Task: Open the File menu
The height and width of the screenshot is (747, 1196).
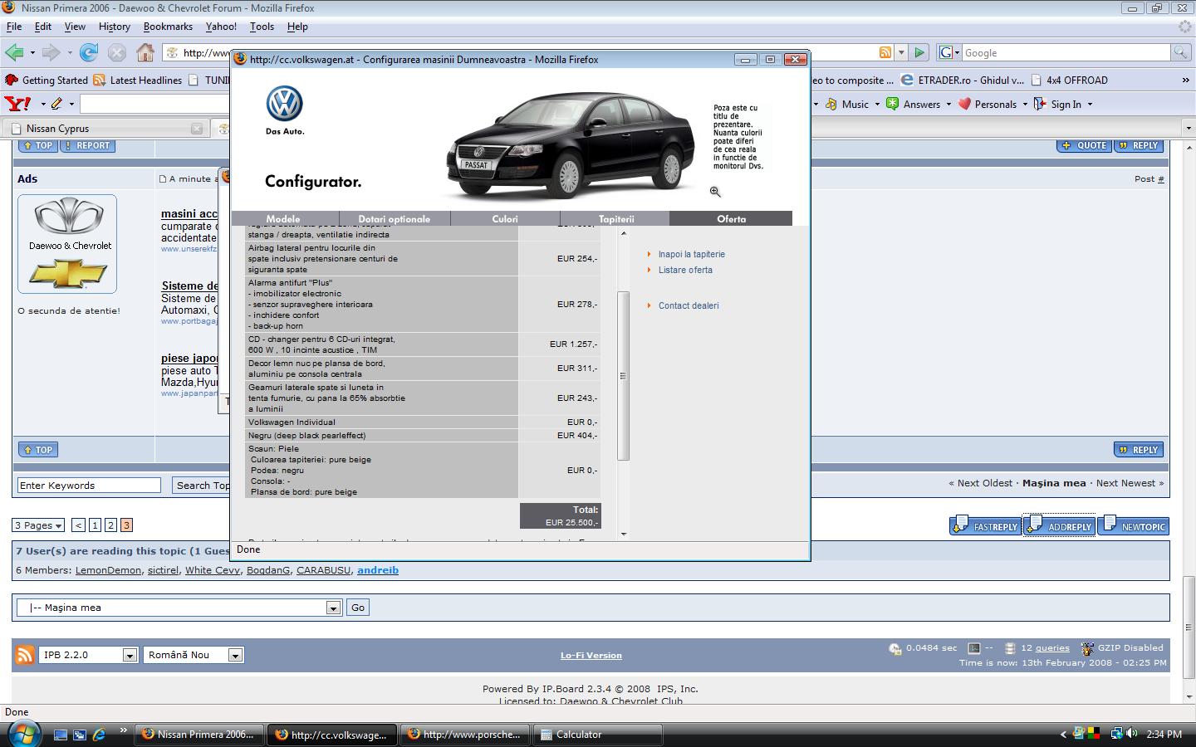Action: 14,27
